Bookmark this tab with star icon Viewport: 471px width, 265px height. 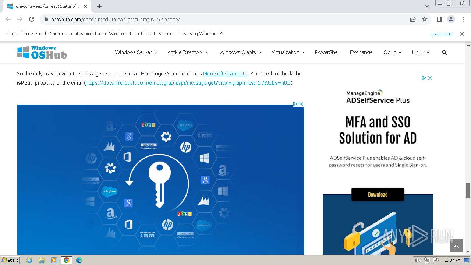click(425, 20)
